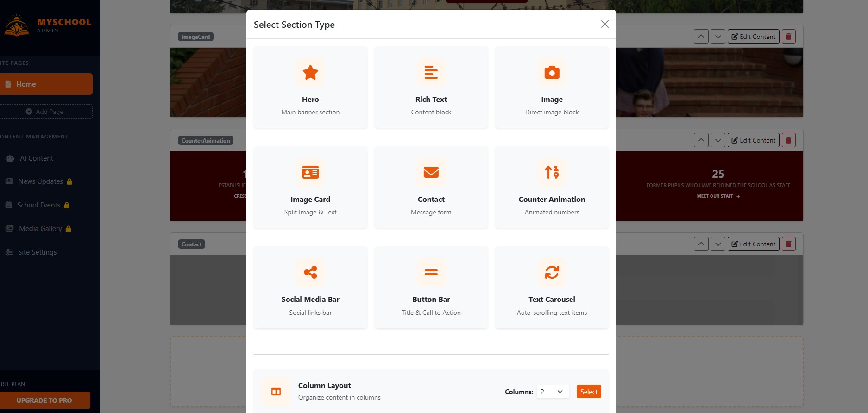Screen dimensions: 868x413
Task: Click the lock icon beside Media Gallery
Action: [x=69, y=229]
